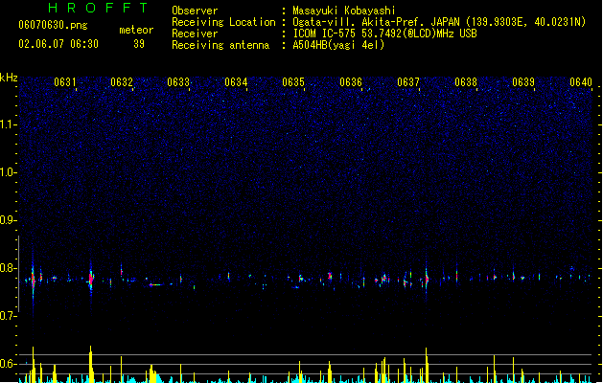Screen dimensions: 603x383
Task: Click the 0.9 kHz axis label
Action: [x=8, y=220]
